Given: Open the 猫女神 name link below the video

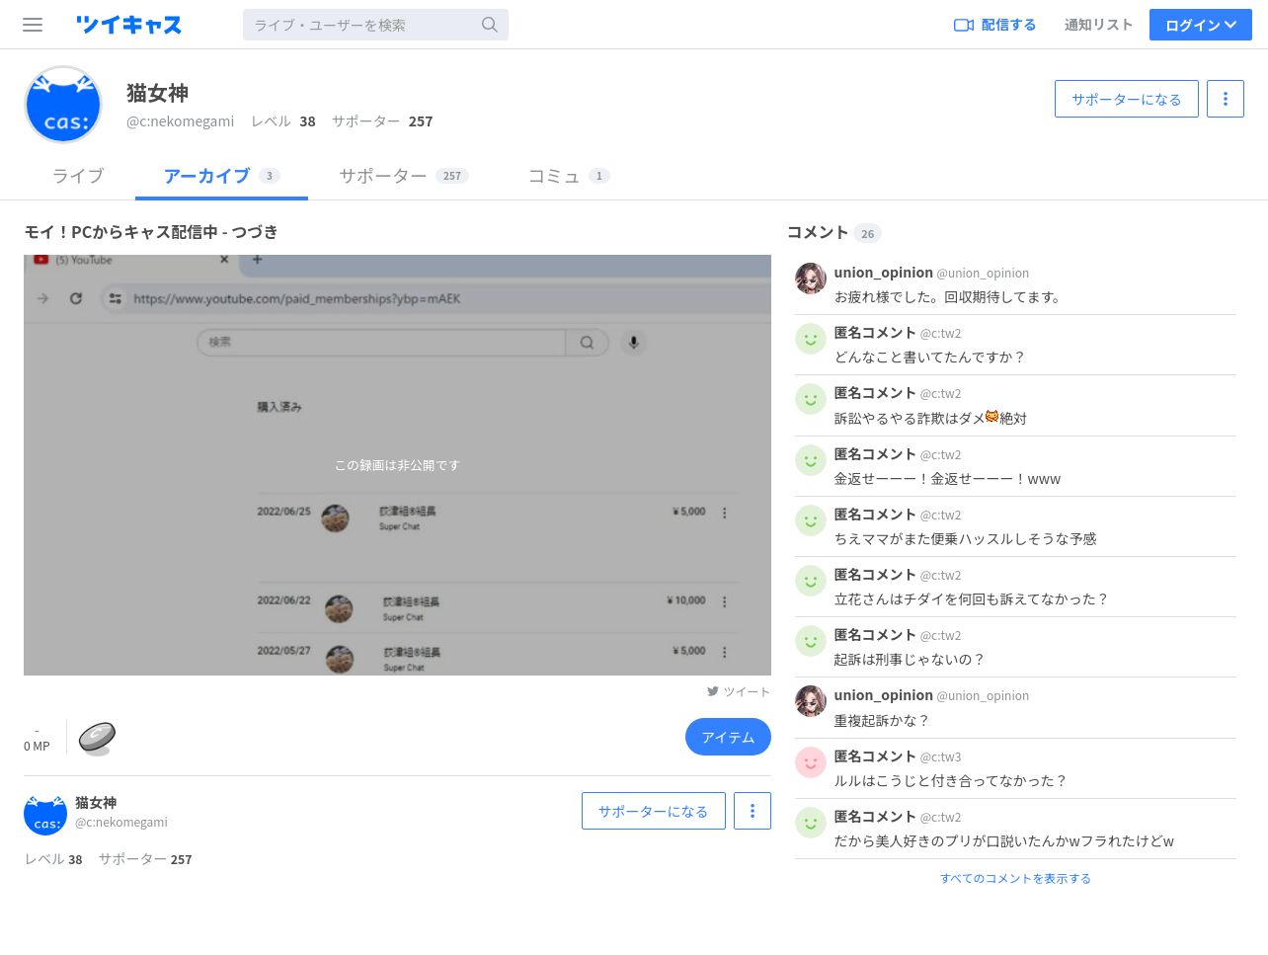Looking at the screenshot, I should (x=96, y=803).
